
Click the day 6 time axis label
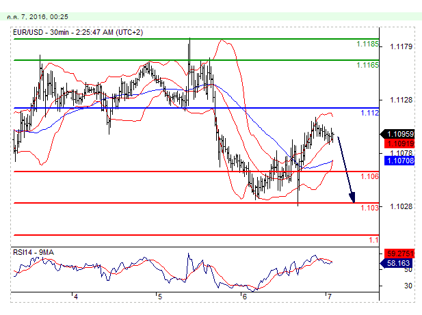click(244, 297)
